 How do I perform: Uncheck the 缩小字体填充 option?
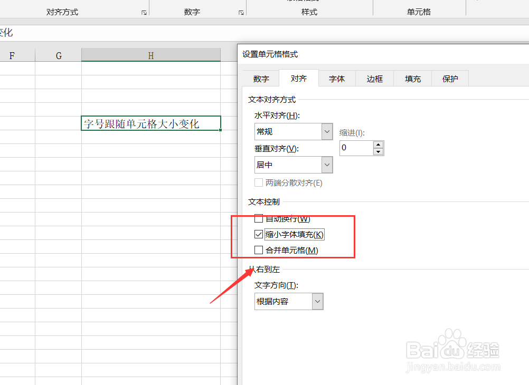[259, 234]
